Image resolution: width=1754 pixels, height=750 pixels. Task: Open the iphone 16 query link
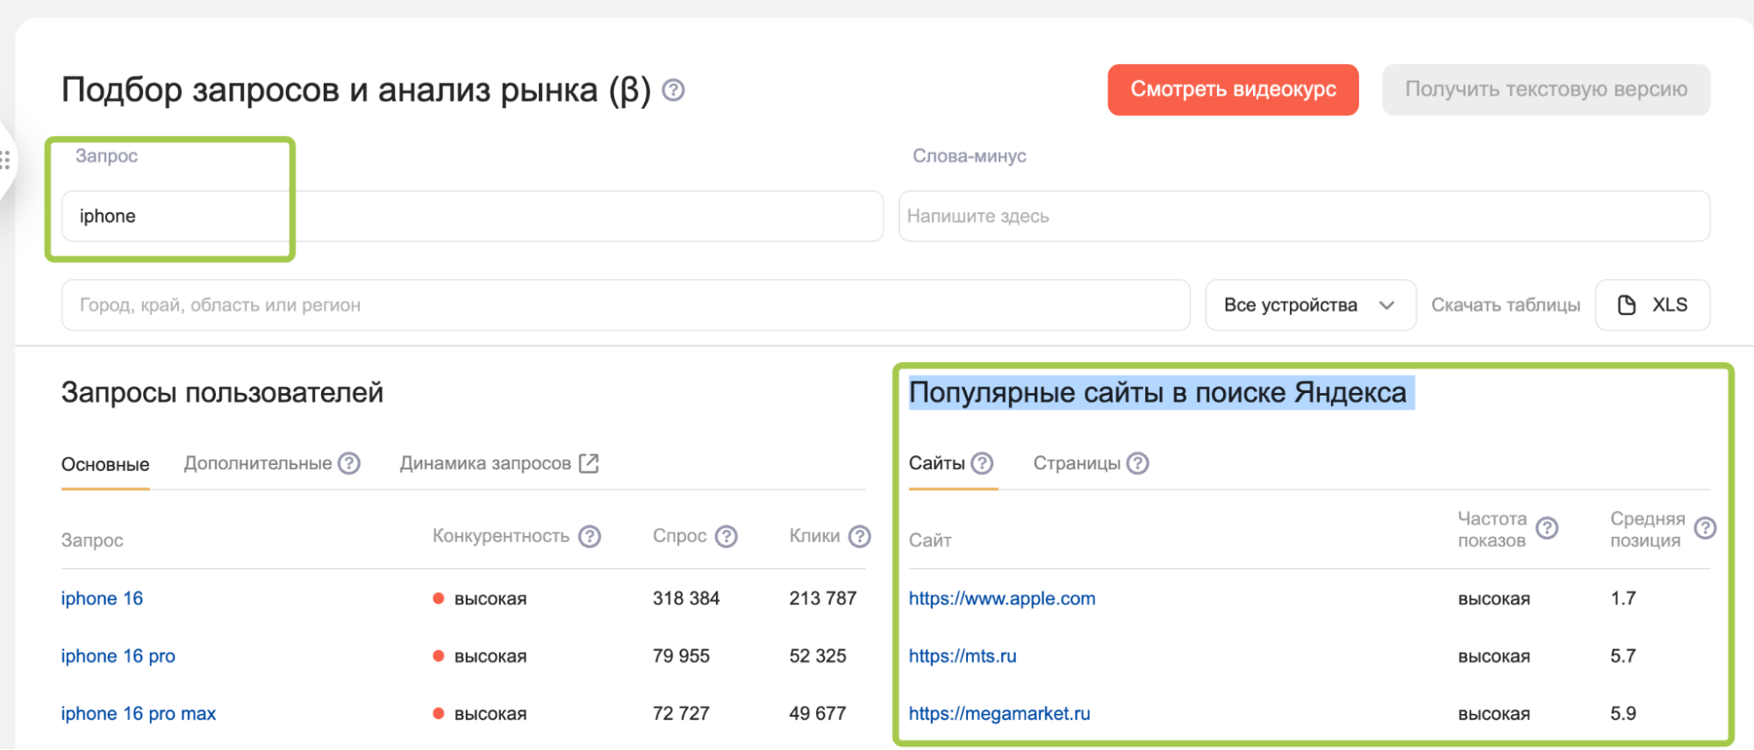[102, 598]
